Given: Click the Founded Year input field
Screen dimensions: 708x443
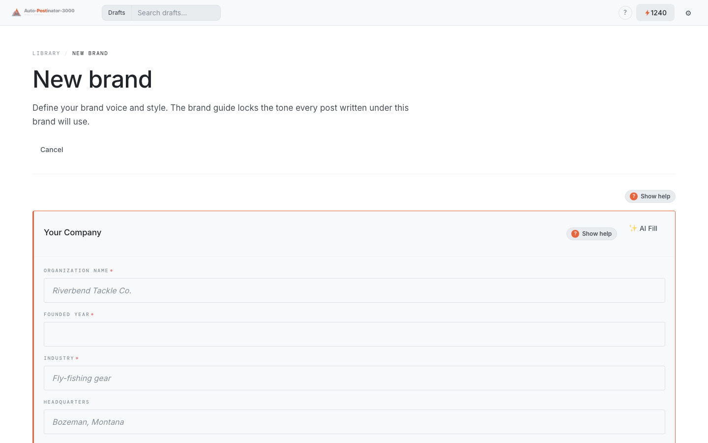Looking at the screenshot, I should [354, 334].
